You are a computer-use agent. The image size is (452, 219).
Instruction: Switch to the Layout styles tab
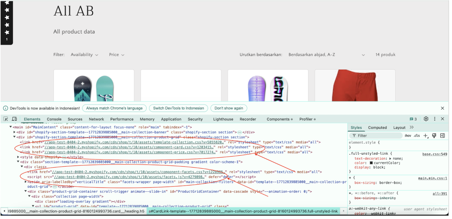coord(399,128)
